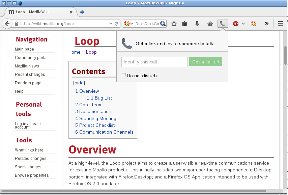
Task: Open the Browse properties link
Action: [x=32, y=175]
